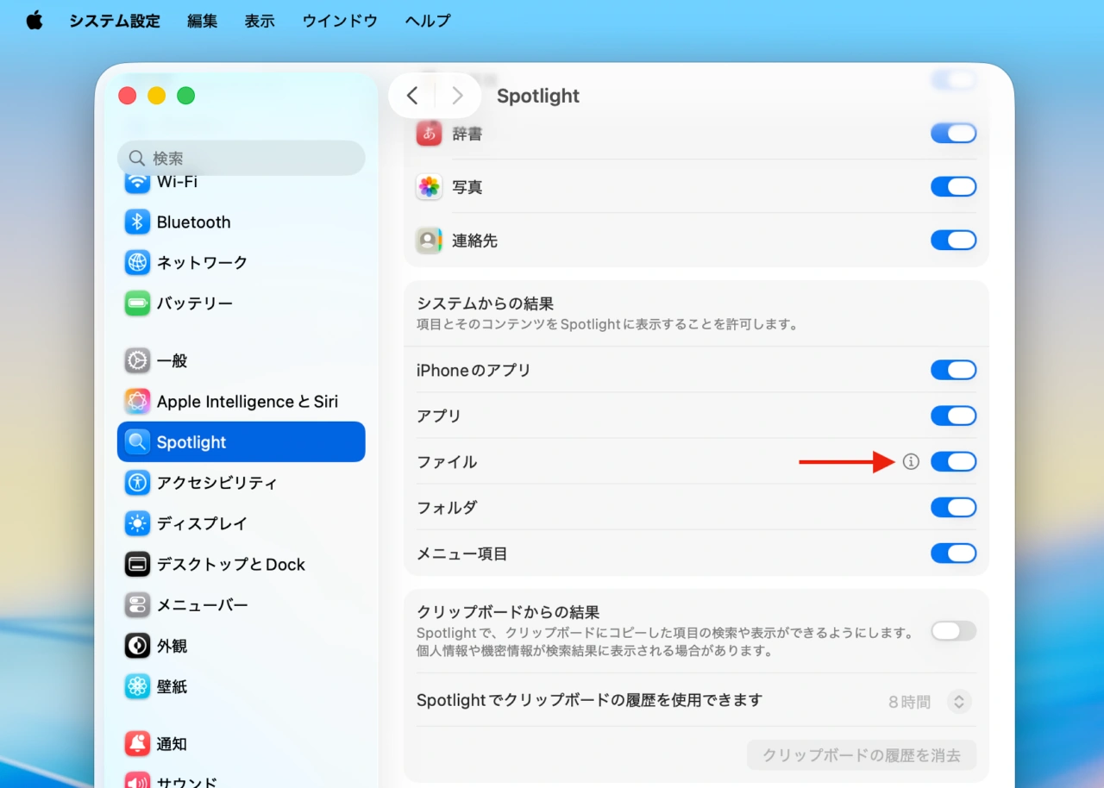Image resolution: width=1104 pixels, height=788 pixels.
Task: Open the 表示 menu
Action: click(x=259, y=21)
